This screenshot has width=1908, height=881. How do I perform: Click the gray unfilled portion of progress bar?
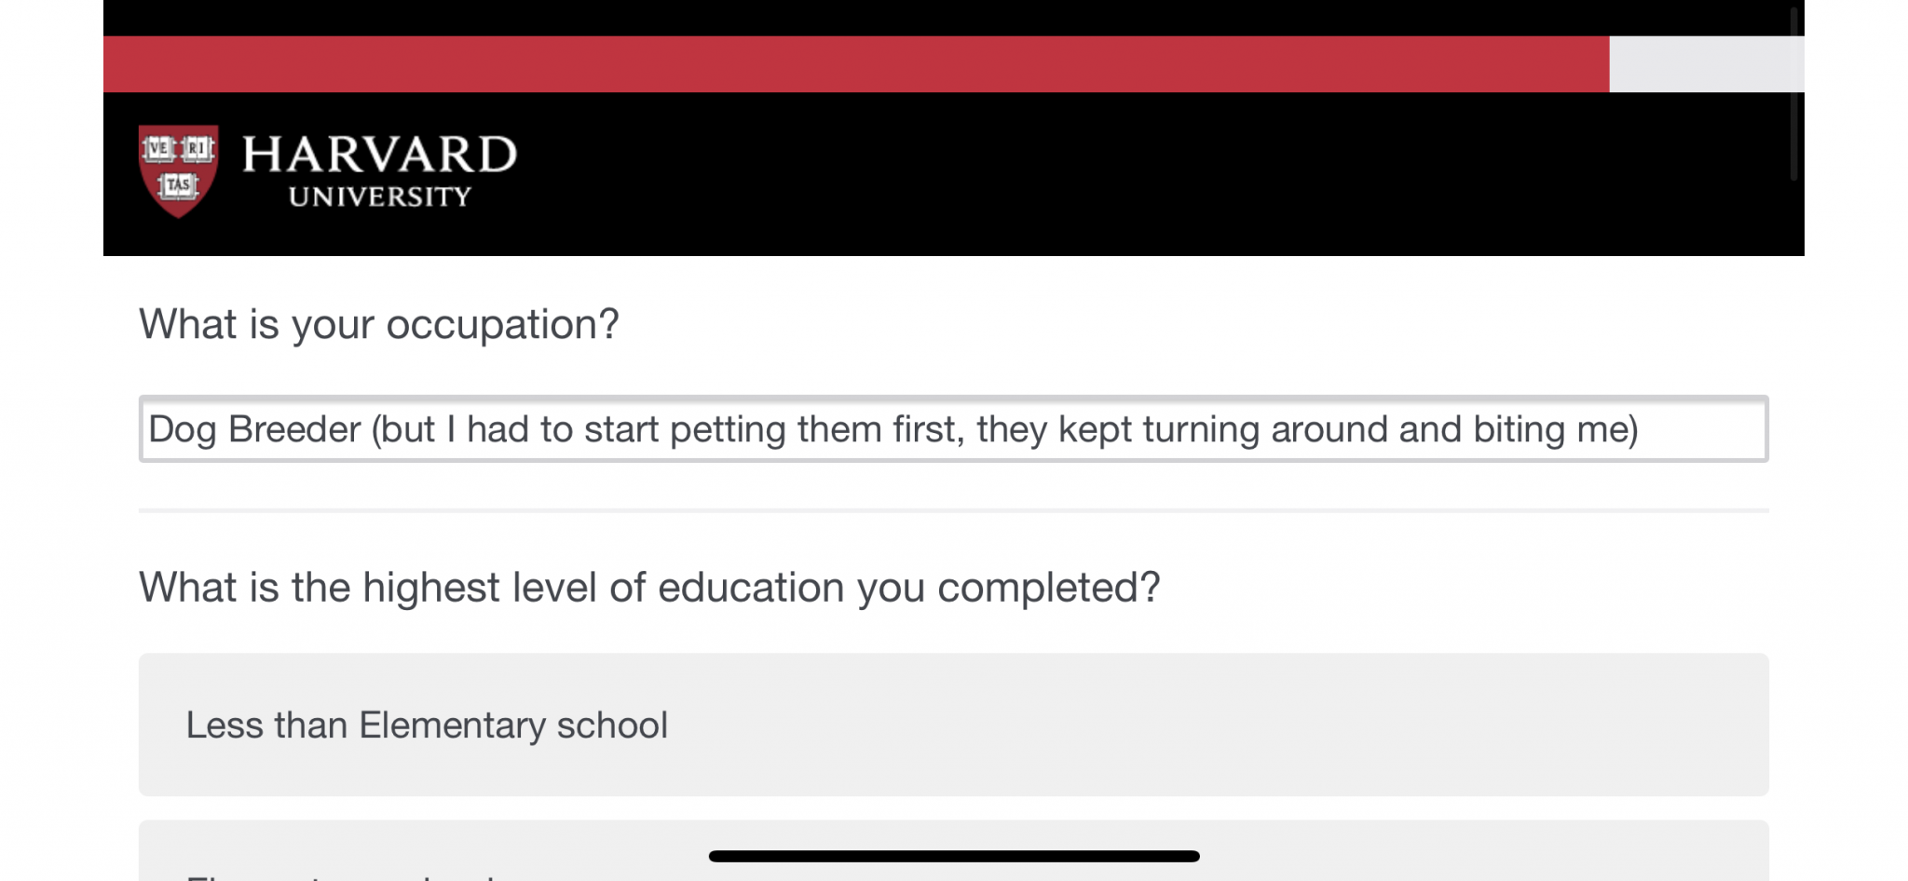[x=1707, y=64]
